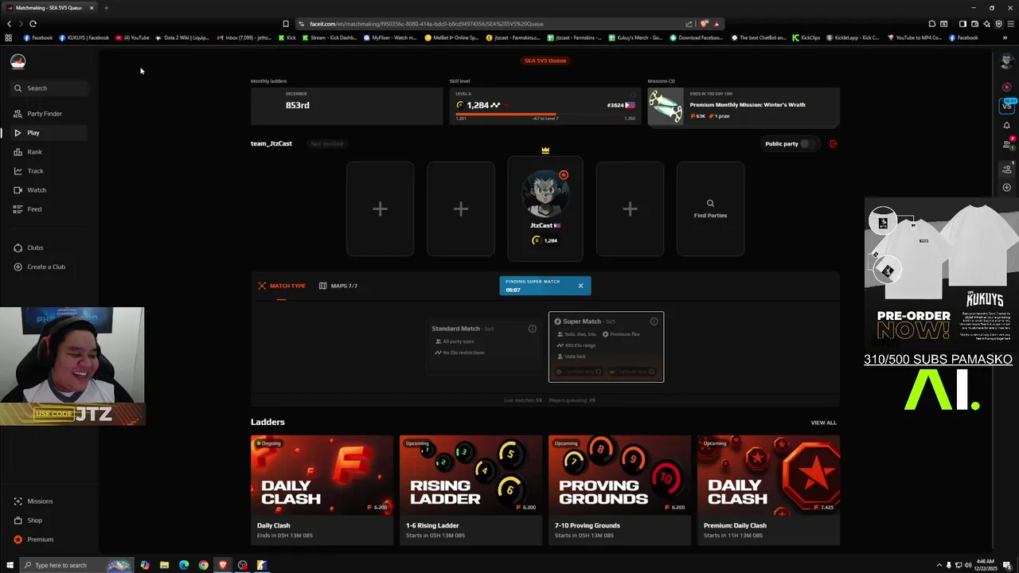Open Find Parties card
Screen dimensions: 1019x573
coord(710,209)
